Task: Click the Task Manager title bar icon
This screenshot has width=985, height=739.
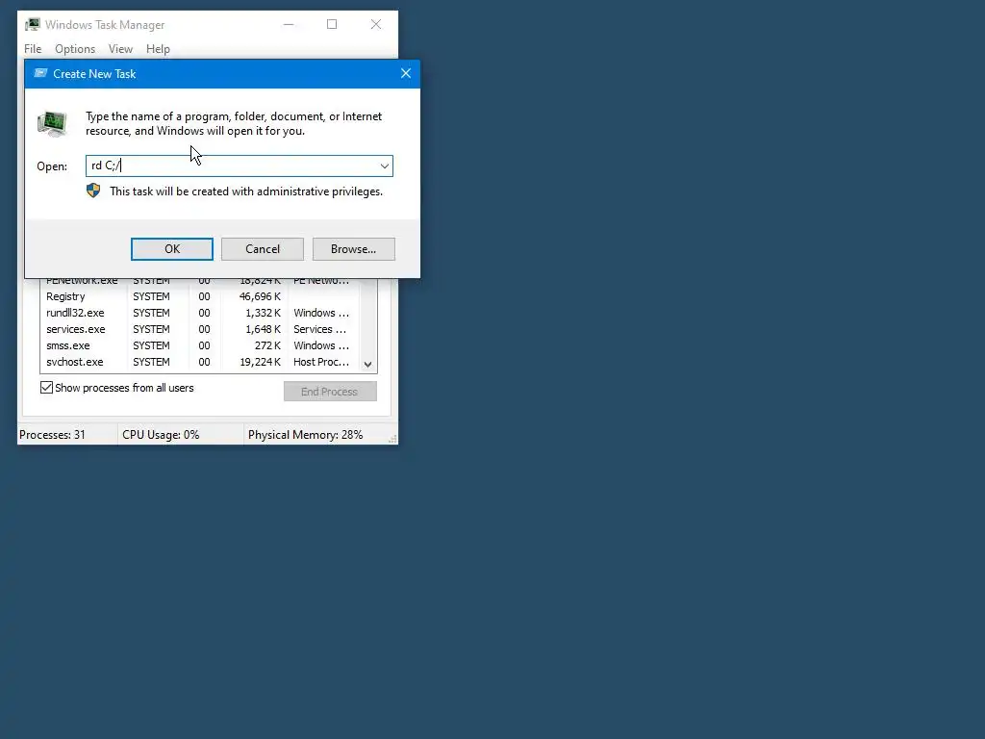Action: [x=32, y=24]
